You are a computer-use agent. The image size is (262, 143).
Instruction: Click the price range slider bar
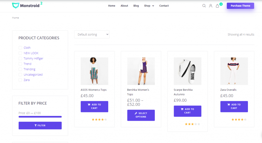pos(40,117)
